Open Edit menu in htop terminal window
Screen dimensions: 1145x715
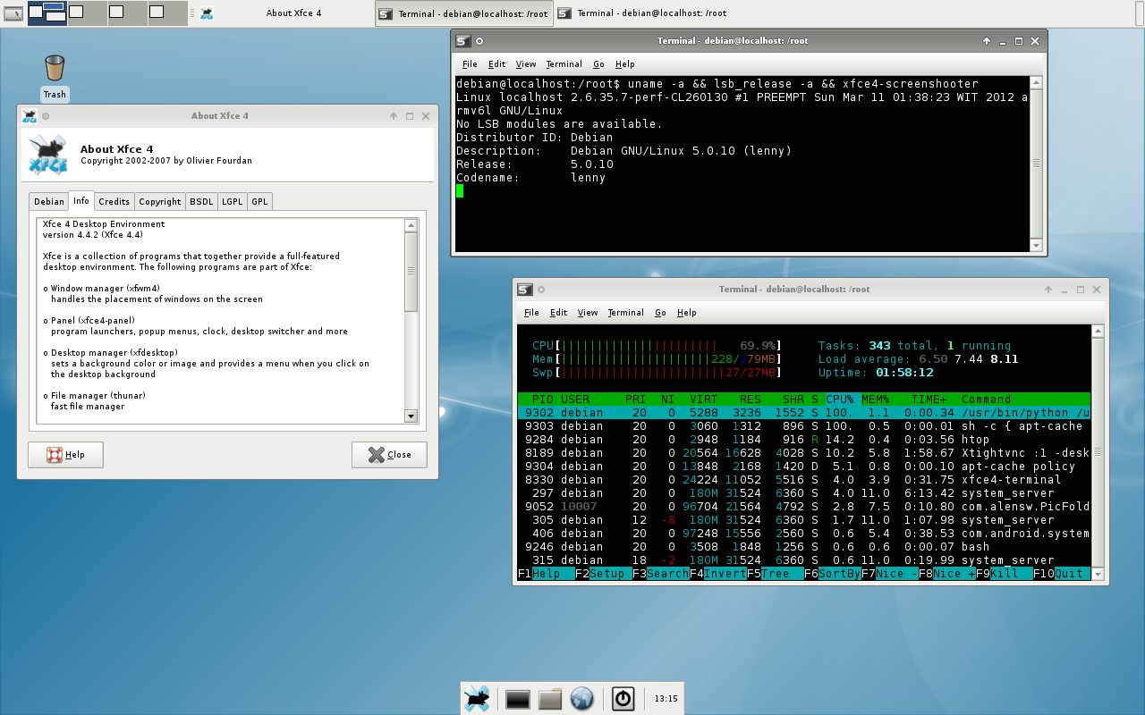click(x=558, y=313)
